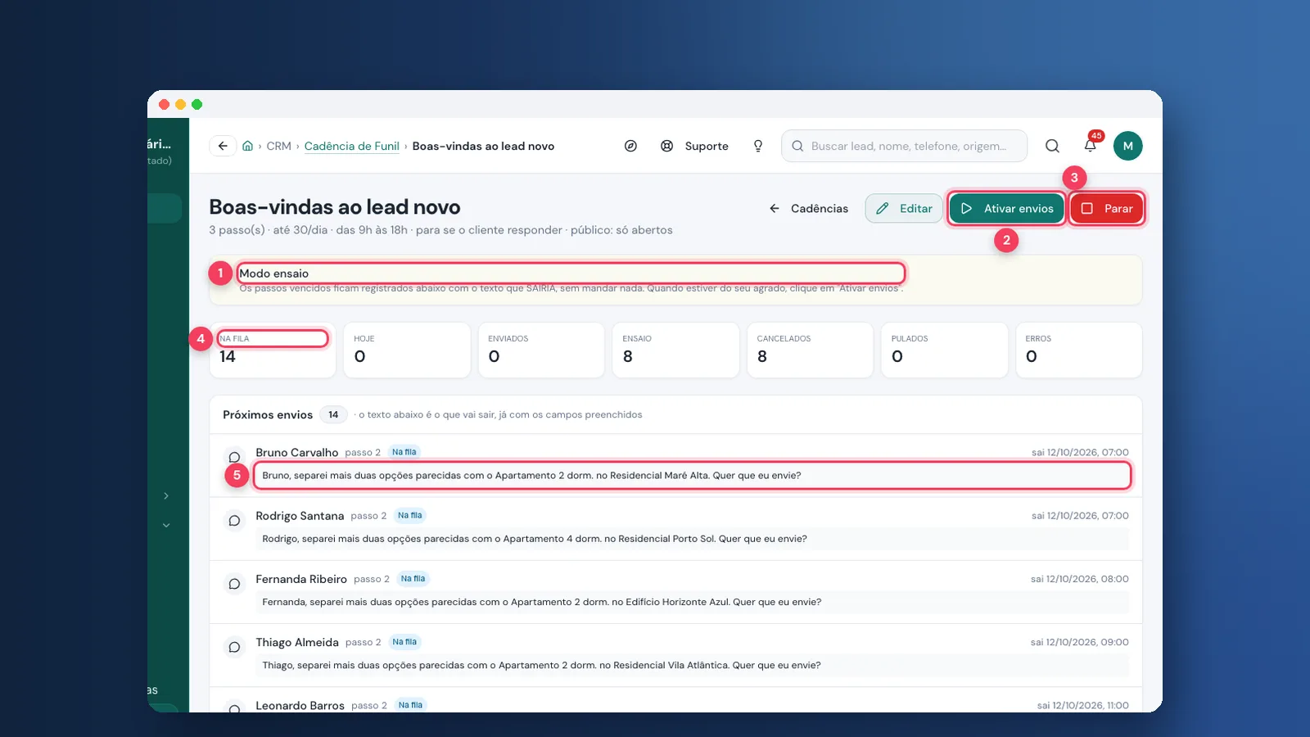
Task: Select the Hoje stat card
Action: click(x=407, y=350)
